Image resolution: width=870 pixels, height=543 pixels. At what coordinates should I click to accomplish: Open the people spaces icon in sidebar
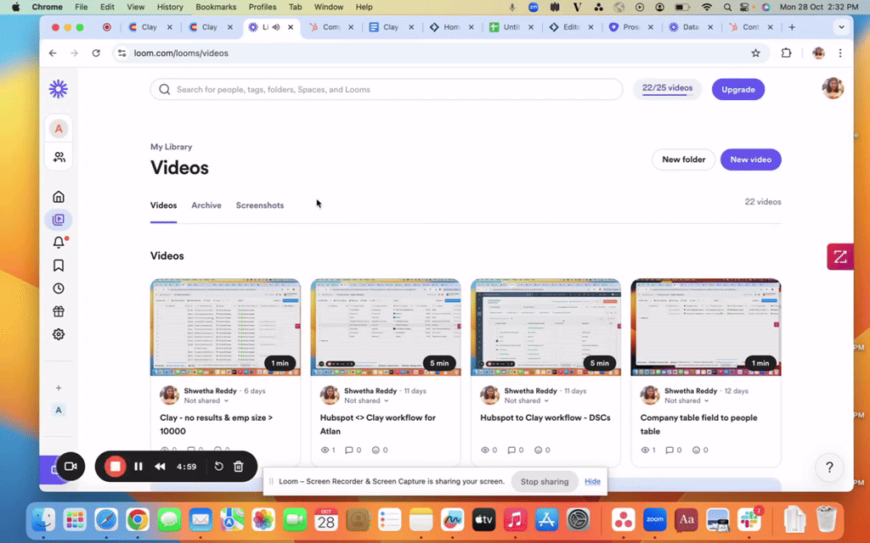pyautogui.click(x=59, y=157)
